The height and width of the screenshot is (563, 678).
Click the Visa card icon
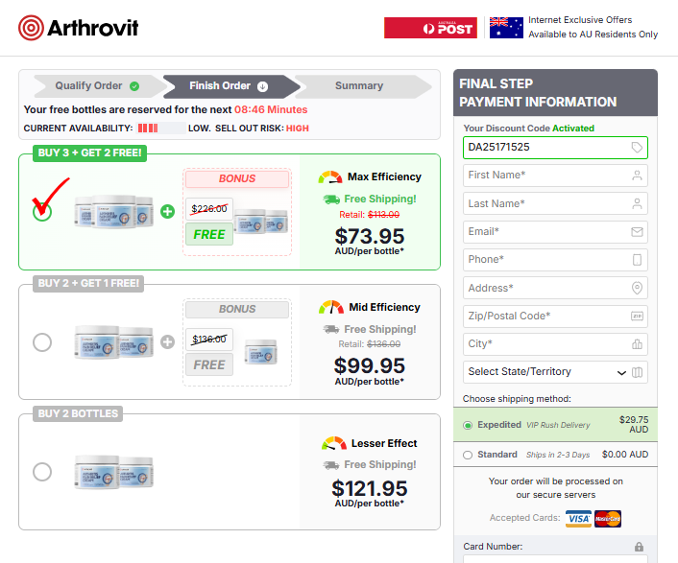pyautogui.click(x=578, y=519)
